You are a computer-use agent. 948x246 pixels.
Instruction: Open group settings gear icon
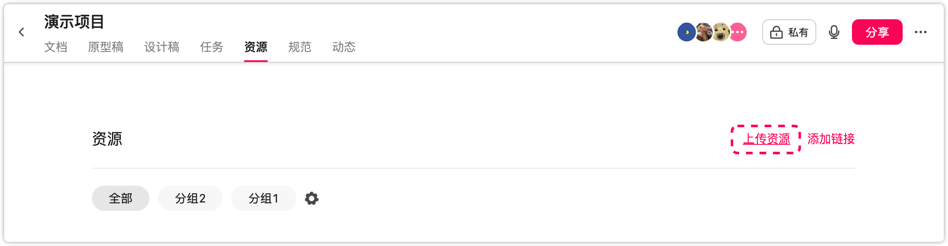coord(312,198)
